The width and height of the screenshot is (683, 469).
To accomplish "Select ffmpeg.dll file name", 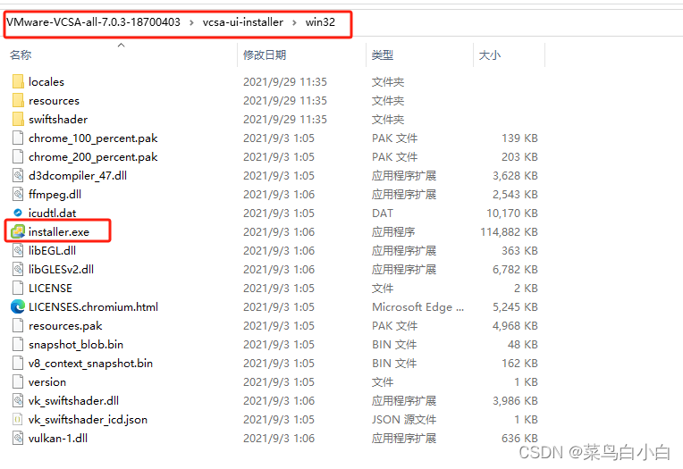I will pos(55,194).
